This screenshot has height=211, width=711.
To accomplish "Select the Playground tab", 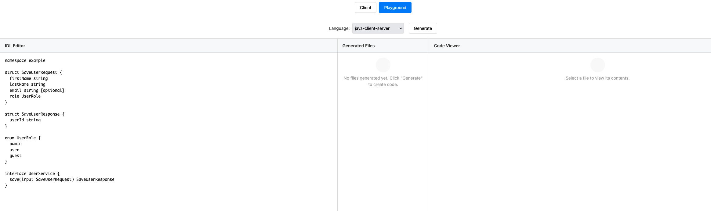I will (395, 8).
